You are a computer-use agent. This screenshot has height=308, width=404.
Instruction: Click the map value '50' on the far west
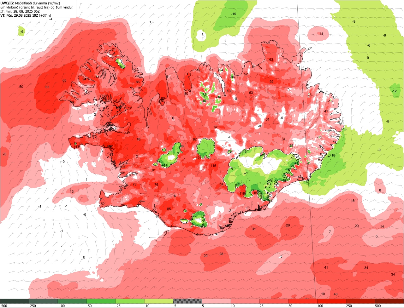21,87
